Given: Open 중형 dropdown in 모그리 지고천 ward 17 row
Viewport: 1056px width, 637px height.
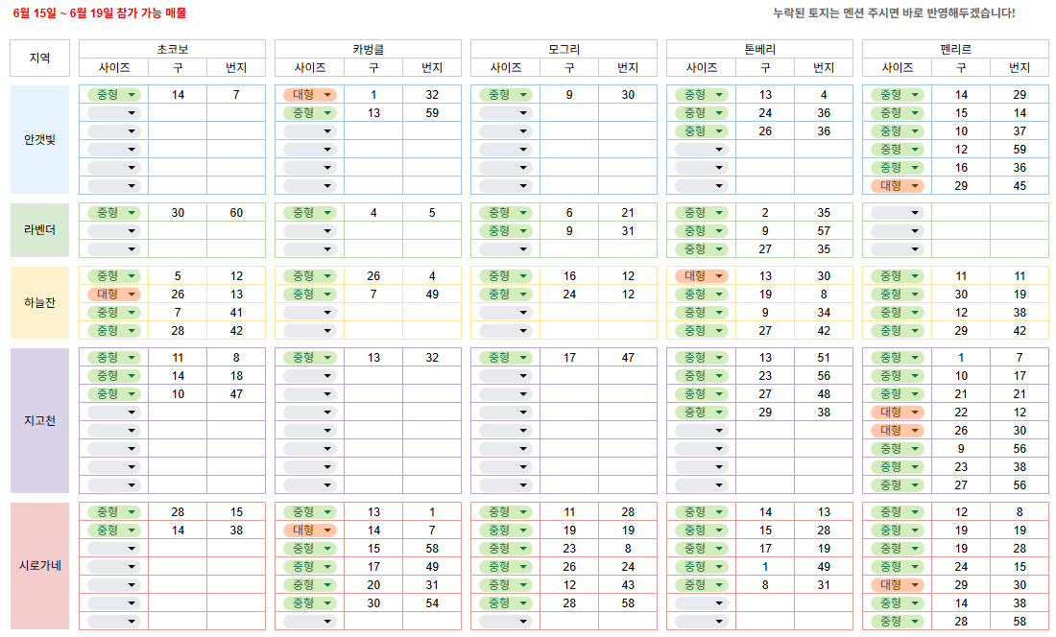Looking at the screenshot, I should pos(506,358).
